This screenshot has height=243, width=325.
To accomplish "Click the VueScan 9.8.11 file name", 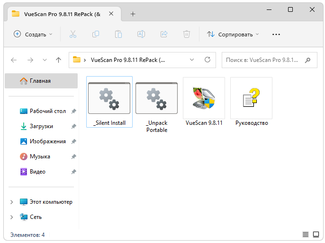I will point(204,123).
